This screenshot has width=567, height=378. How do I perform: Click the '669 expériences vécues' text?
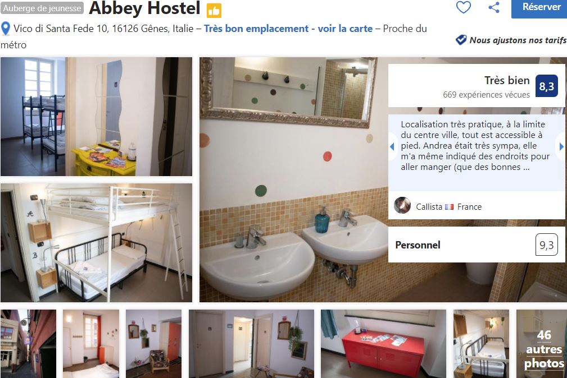click(x=486, y=95)
